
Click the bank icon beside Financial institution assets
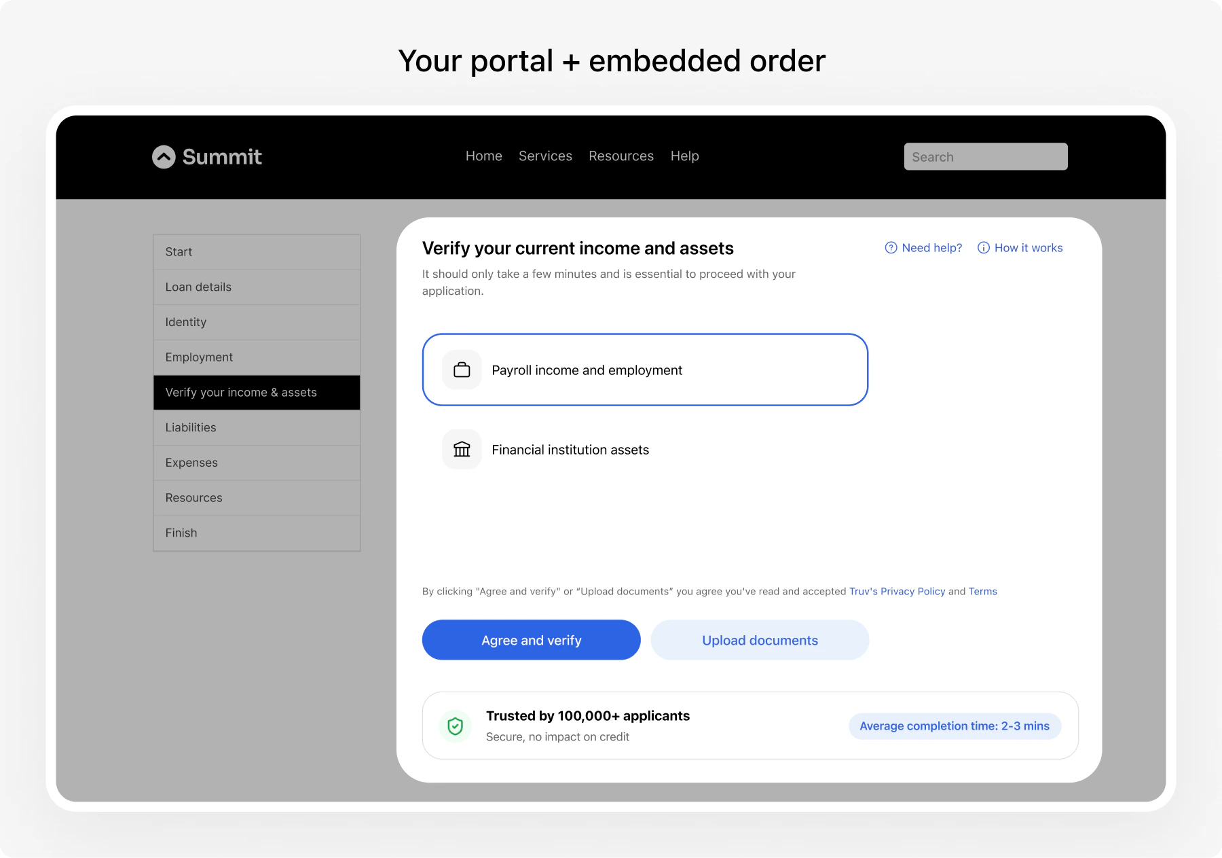point(462,449)
